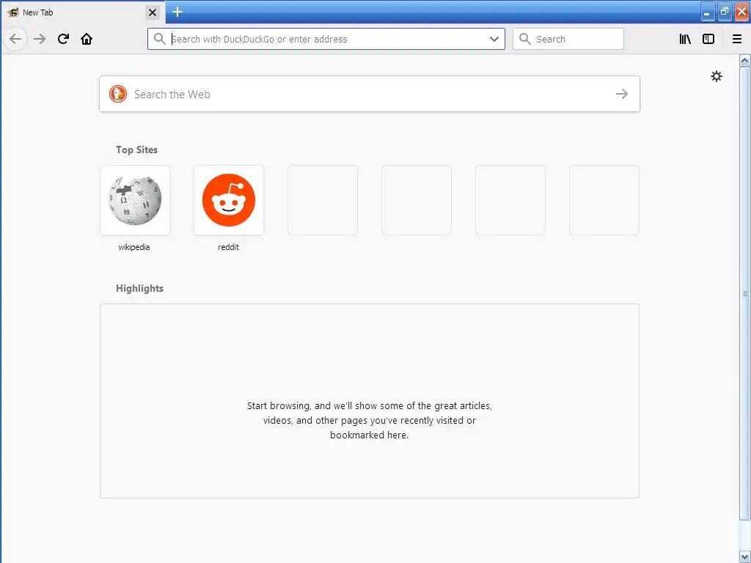The width and height of the screenshot is (751, 563).
Task: Open the reddit top site tile
Action: [x=229, y=200]
